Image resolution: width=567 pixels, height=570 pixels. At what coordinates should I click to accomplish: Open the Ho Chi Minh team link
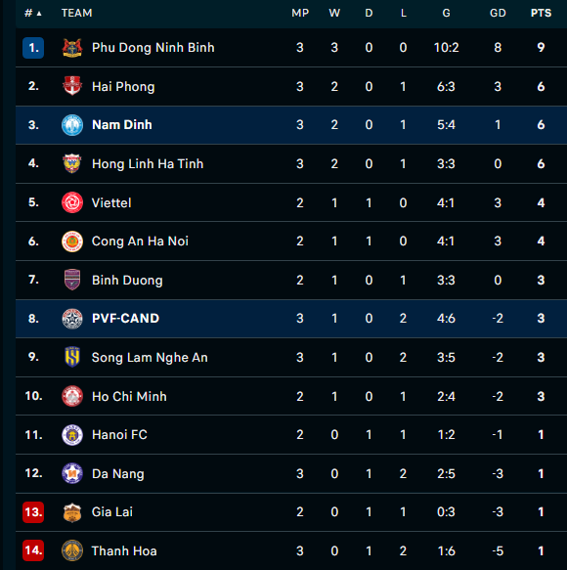[129, 396]
